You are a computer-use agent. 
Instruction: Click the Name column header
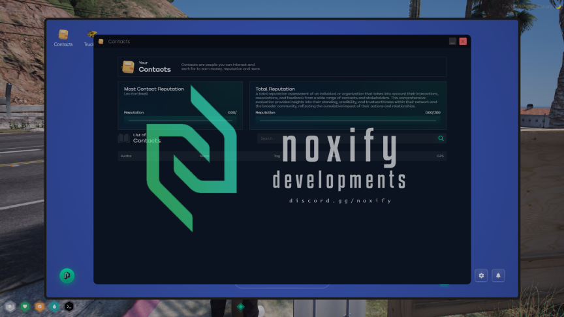tap(204, 156)
